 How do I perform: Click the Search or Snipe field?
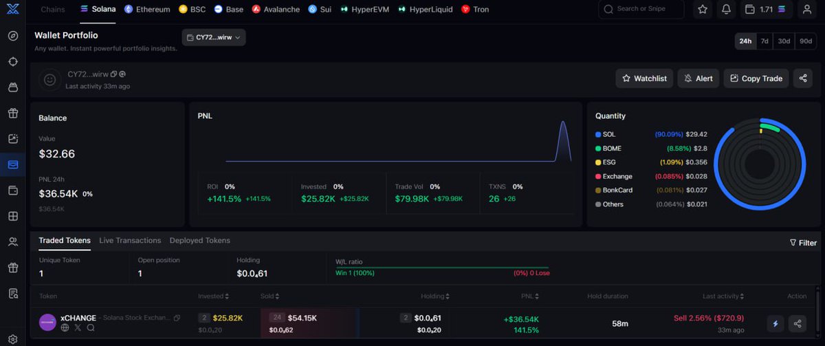[x=641, y=10]
